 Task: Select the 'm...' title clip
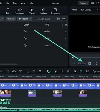pyautogui.click(x=74, y=86)
